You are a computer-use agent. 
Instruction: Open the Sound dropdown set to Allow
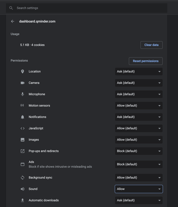(139, 189)
